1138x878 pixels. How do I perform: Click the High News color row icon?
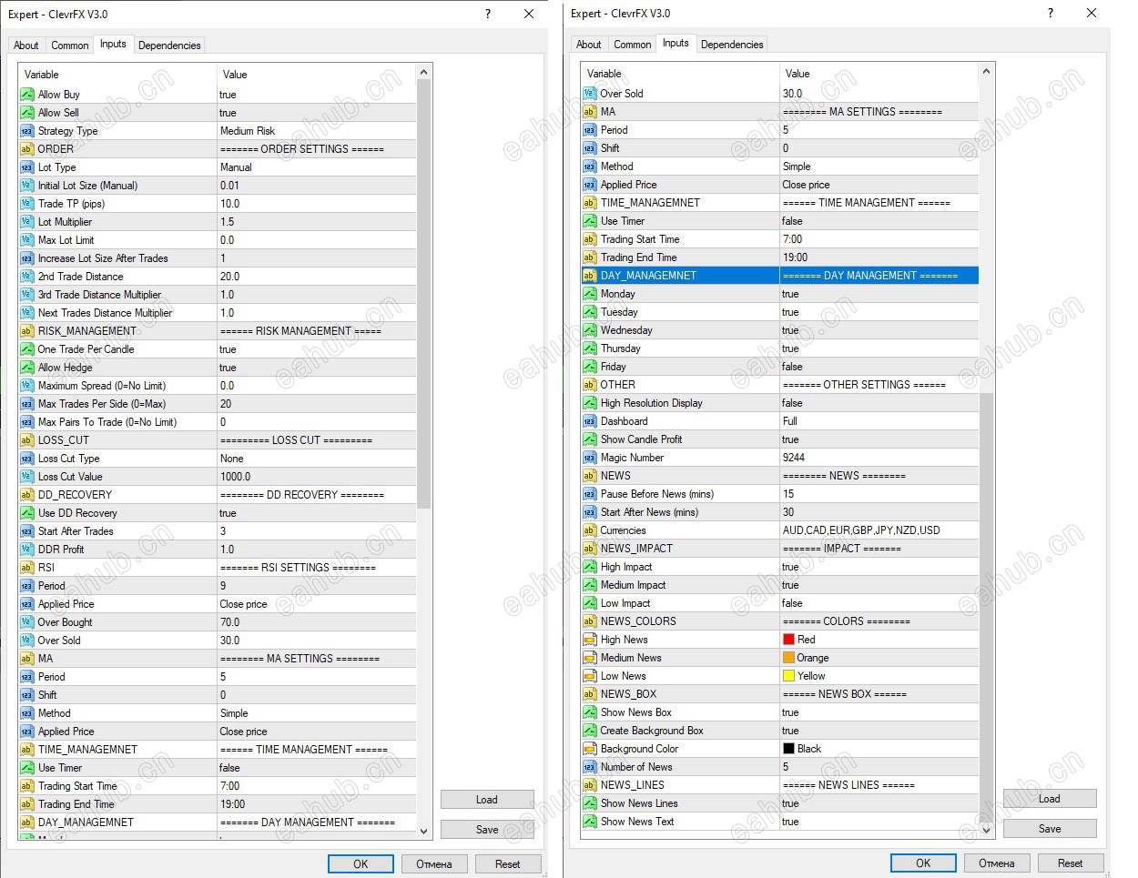589,640
